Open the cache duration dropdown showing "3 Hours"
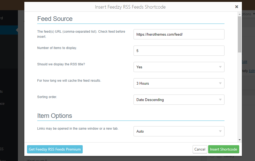Screen dimensions: 255x161 tap(179, 83)
